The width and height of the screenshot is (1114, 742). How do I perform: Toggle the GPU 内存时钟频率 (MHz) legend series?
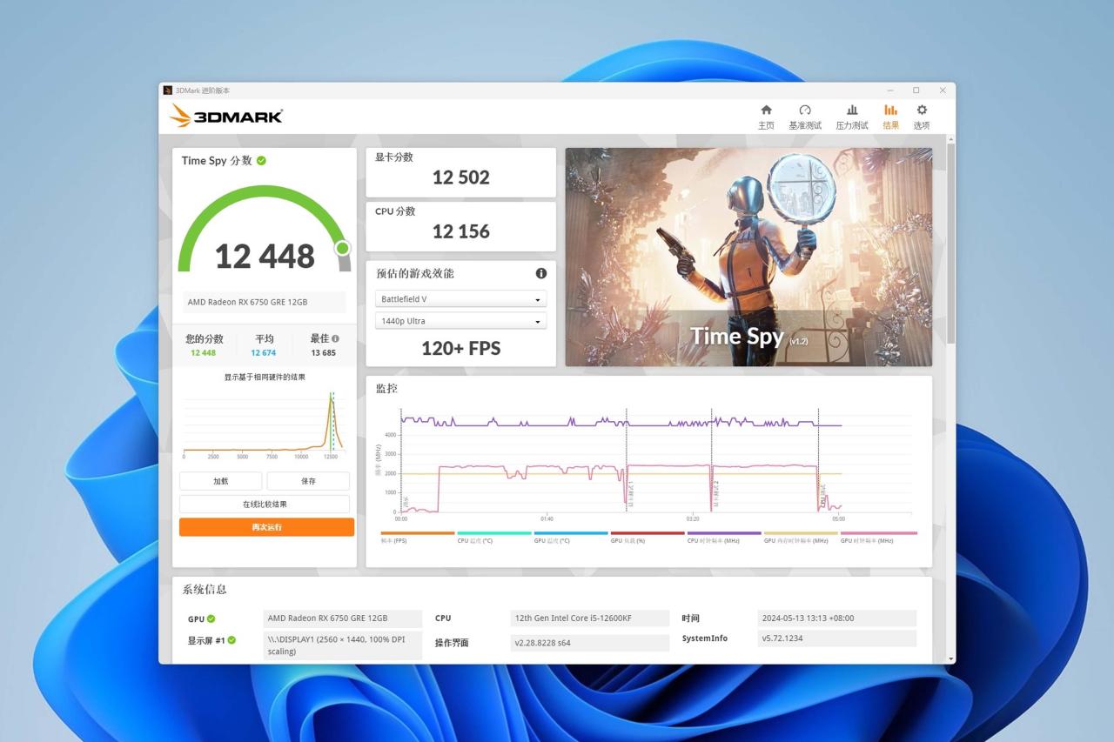coord(801,538)
